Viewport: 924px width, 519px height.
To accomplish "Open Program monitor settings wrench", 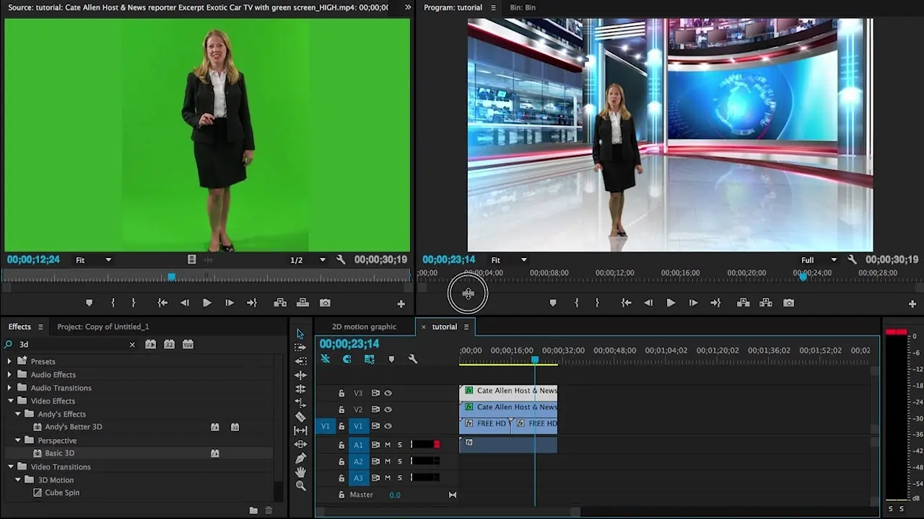I will click(x=852, y=259).
